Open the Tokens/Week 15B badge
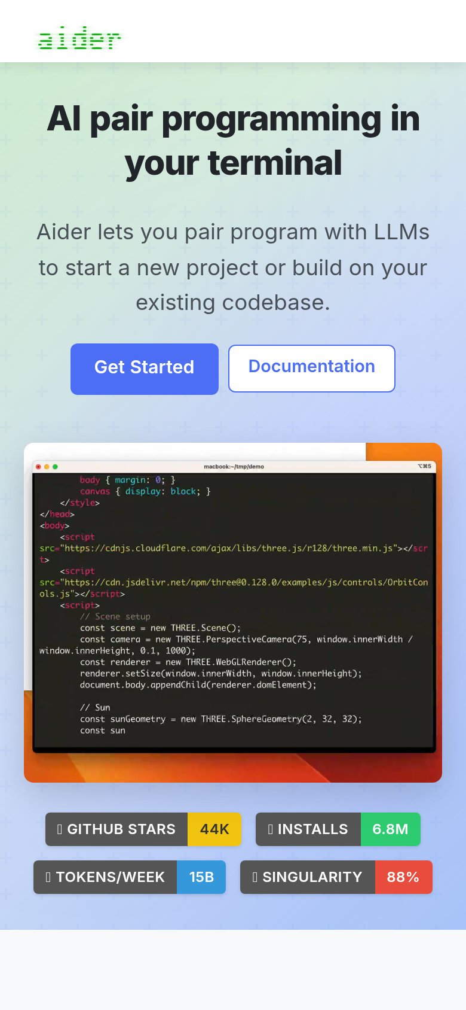 click(x=130, y=877)
